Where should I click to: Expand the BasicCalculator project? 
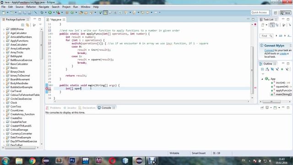pyautogui.click(x=4, y=64)
